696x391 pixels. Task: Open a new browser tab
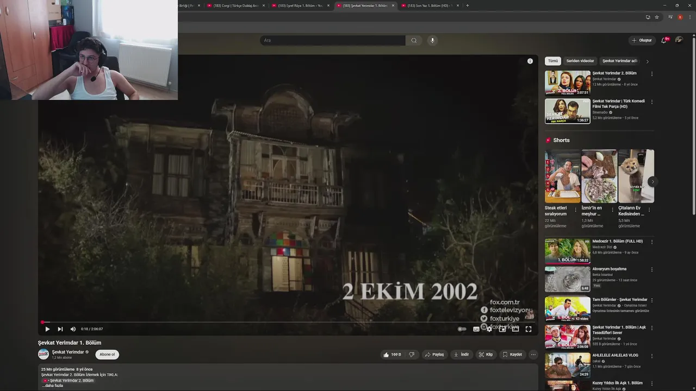click(x=468, y=5)
